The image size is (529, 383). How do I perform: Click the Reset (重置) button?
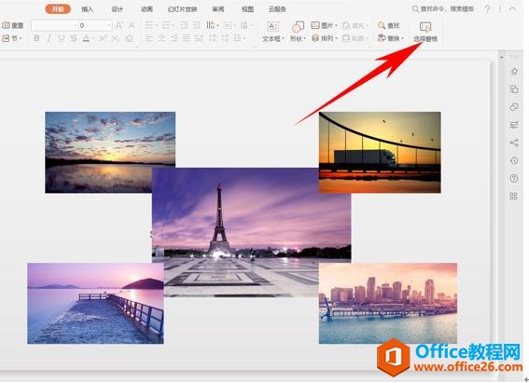click(13, 25)
